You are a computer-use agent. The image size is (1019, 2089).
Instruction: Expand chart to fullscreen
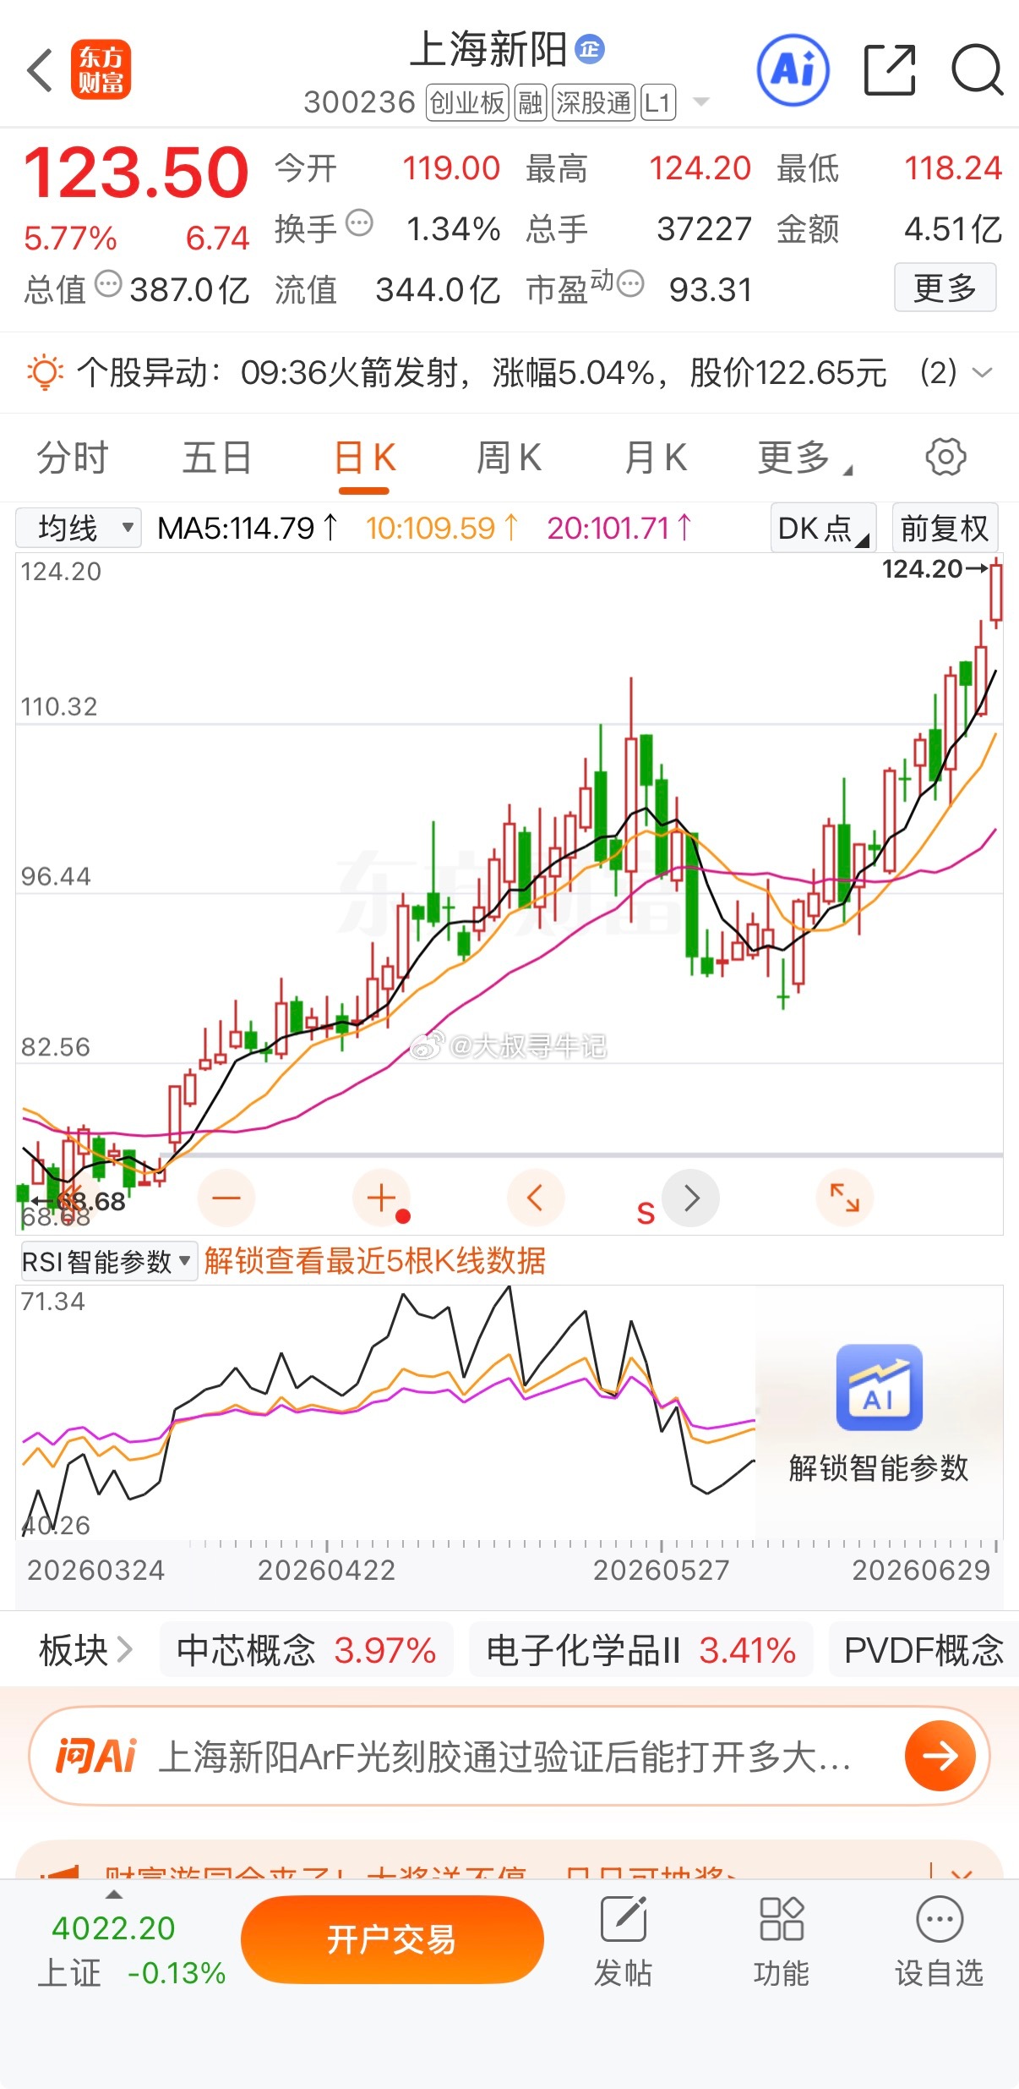845,1198
